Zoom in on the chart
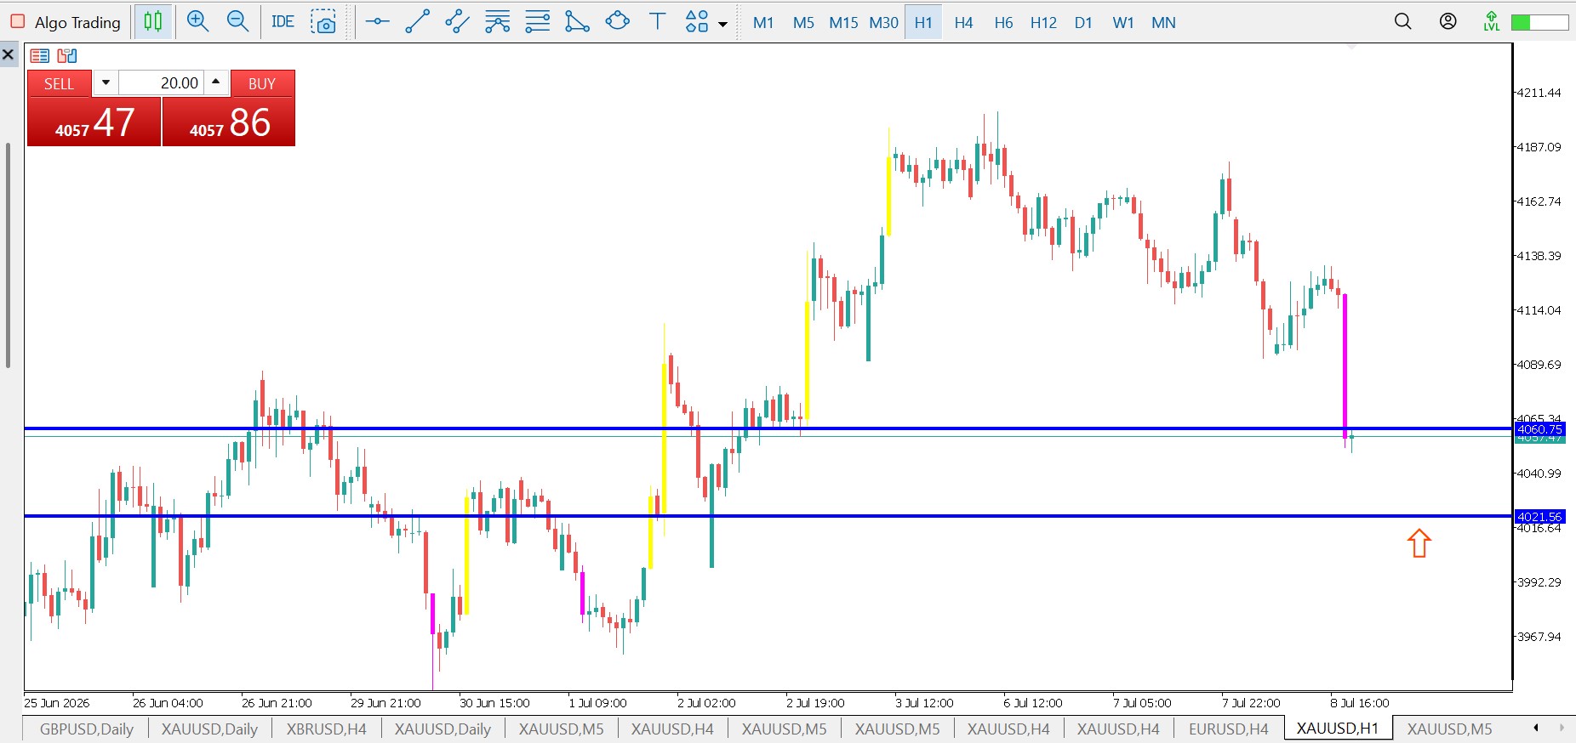The image size is (1576, 743). point(197,22)
